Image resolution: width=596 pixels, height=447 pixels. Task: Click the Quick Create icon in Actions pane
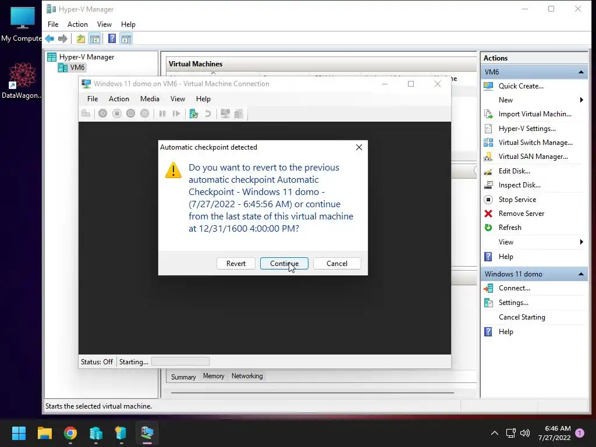click(x=488, y=86)
